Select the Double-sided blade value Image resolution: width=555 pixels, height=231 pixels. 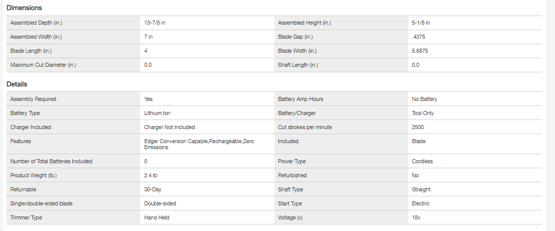160,203
